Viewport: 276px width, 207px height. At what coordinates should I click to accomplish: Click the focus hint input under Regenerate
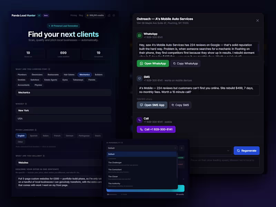point(225,162)
